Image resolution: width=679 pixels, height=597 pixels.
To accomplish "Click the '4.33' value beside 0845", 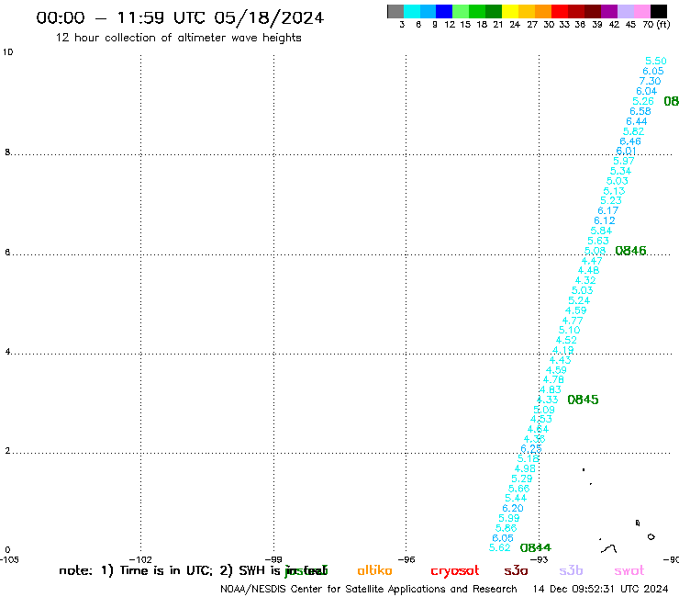I will tap(548, 400).
